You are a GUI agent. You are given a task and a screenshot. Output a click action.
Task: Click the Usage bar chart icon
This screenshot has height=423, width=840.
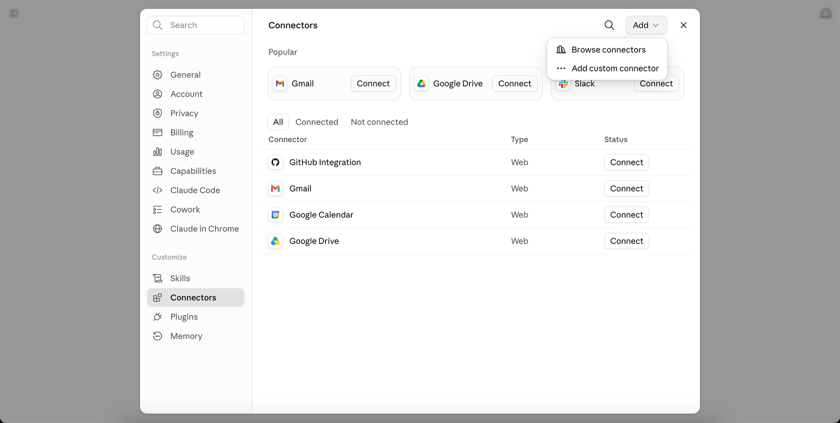tap(157, 152)
